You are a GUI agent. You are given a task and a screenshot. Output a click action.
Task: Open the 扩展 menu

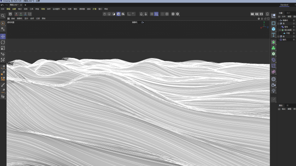tap(95, 9)
